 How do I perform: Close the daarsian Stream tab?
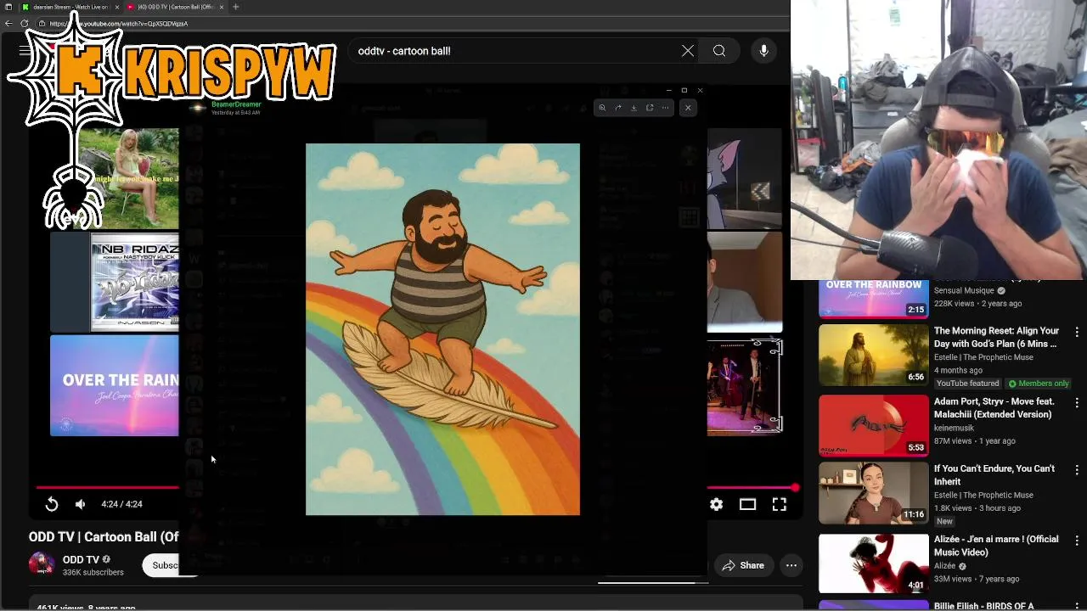pos(115,7)
